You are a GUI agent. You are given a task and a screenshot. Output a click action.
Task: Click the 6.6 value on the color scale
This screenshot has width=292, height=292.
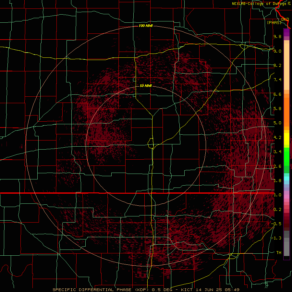pyautogui.click(x=277, y=94)
